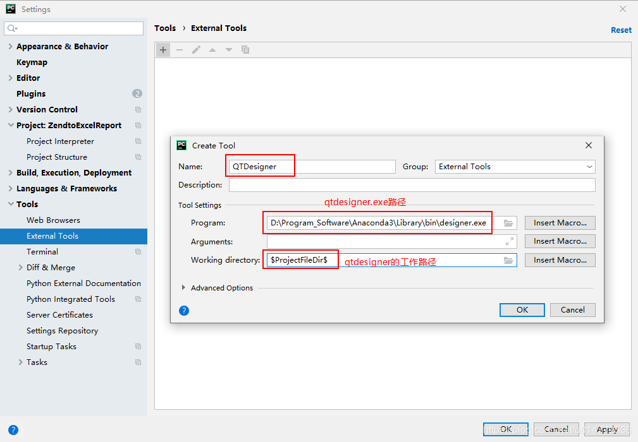Viewport: 638px width, 442px height.
Task: Click Tools in the breadcrumb
Action: (x=165, y=28)
